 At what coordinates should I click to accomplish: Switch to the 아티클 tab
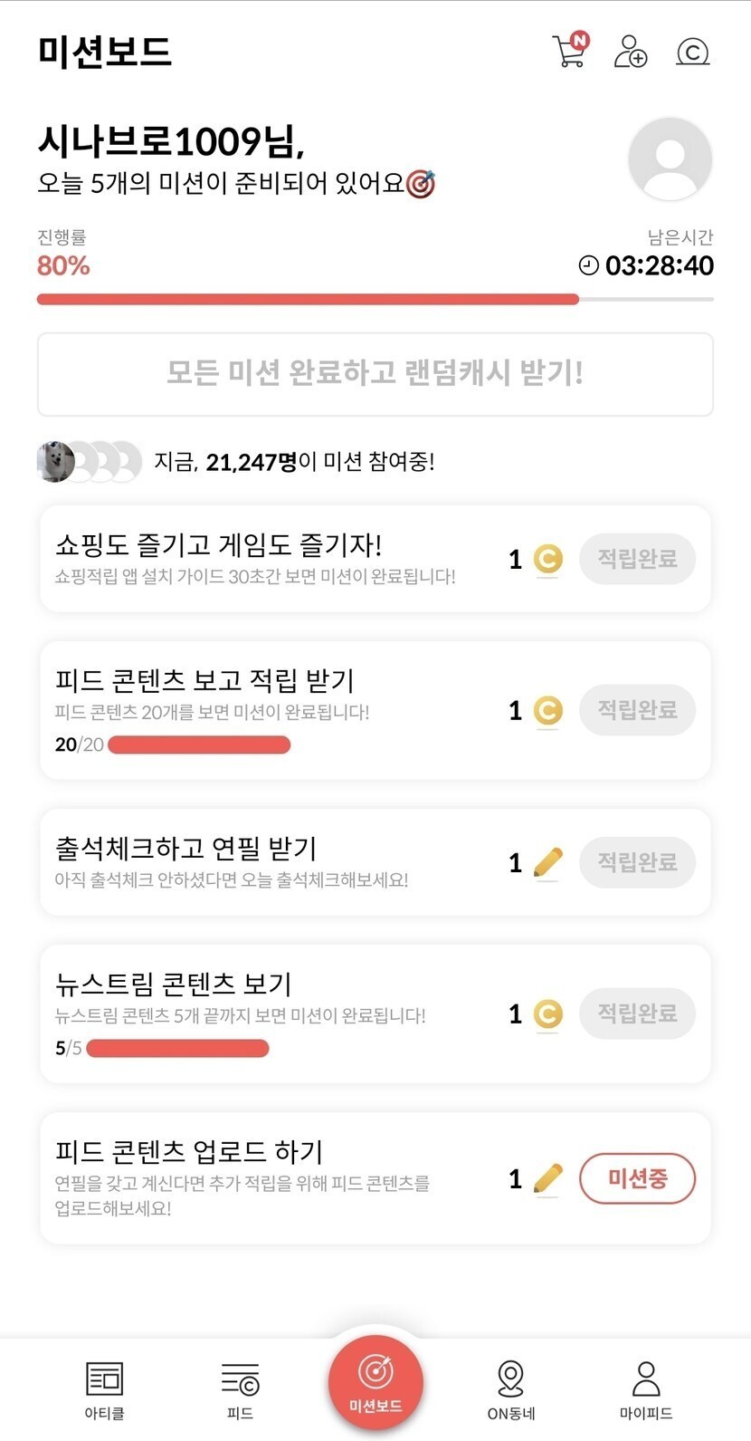point(104,1389)
